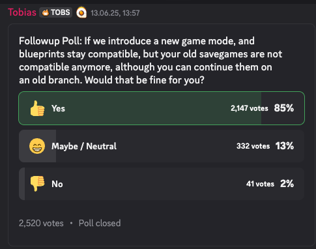
Task: Select the Yes poll answer
Action: click(162, 108)
